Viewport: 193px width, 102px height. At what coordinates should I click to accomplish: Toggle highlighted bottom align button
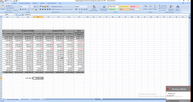pyautogui.click(x=45, y=6)
